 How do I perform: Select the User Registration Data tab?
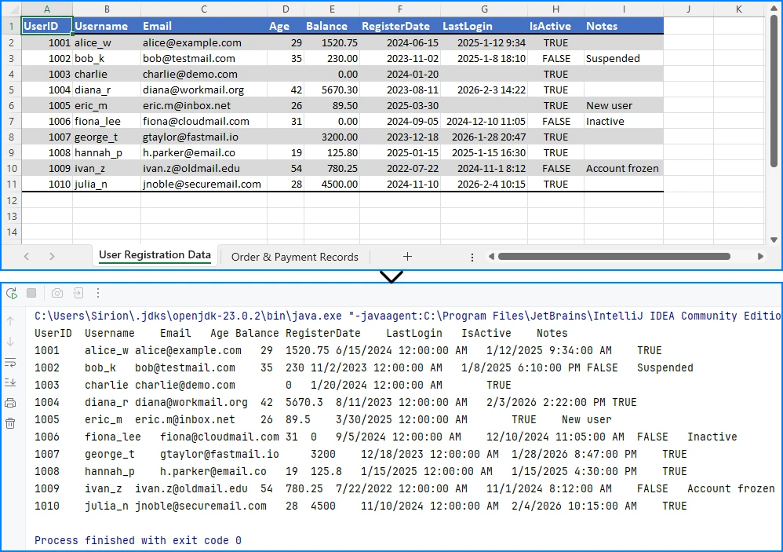(x=155, y=255)
